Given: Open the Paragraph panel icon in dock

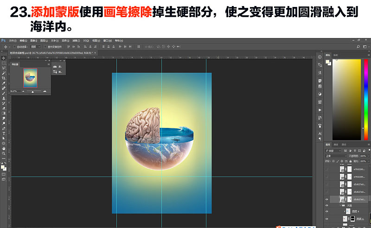Looking at the screenshot, I should click(320, 139).
